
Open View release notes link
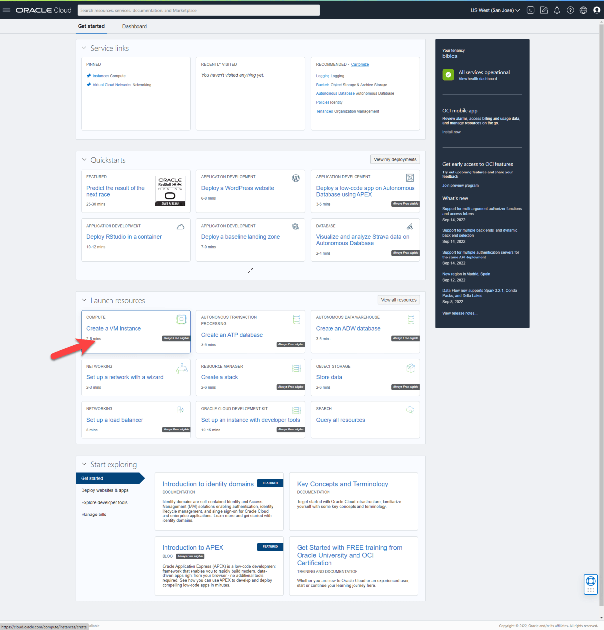tap(460, 313)
